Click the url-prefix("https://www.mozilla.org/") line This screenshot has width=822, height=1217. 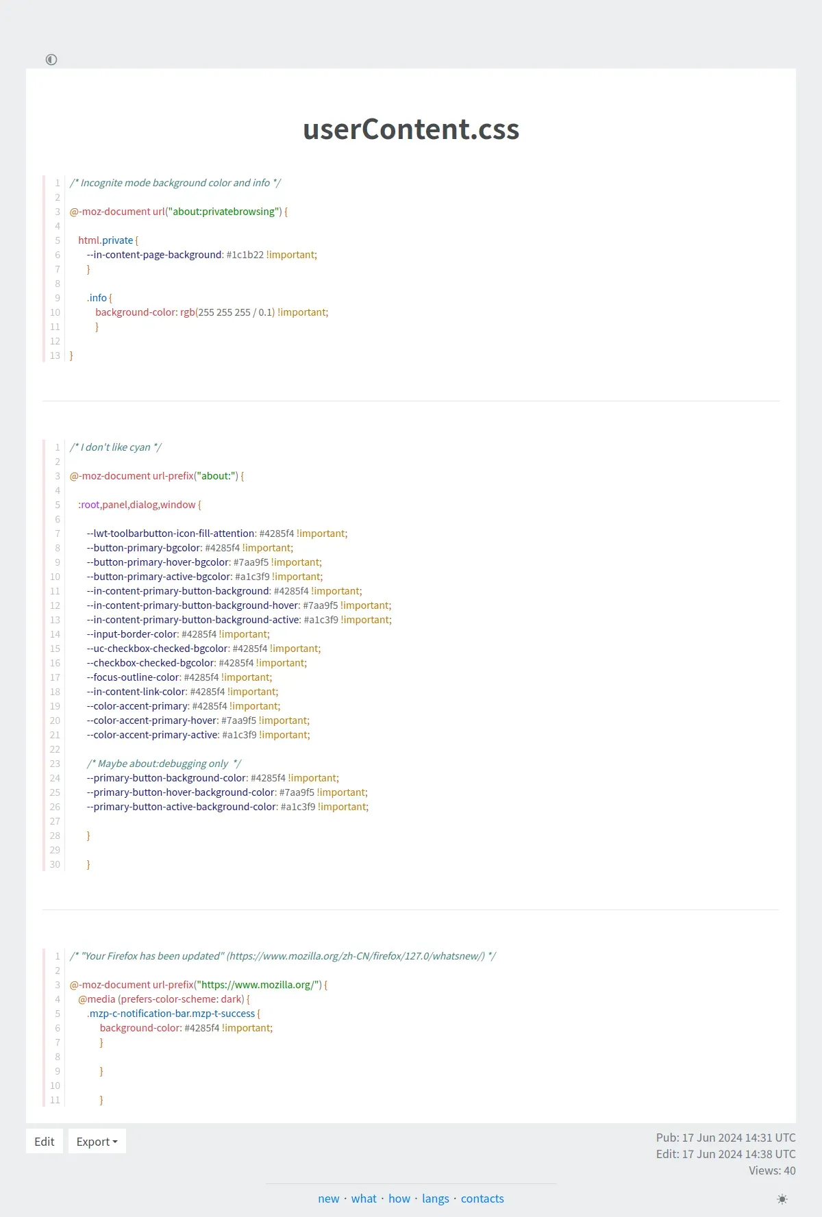coord(199,985)
